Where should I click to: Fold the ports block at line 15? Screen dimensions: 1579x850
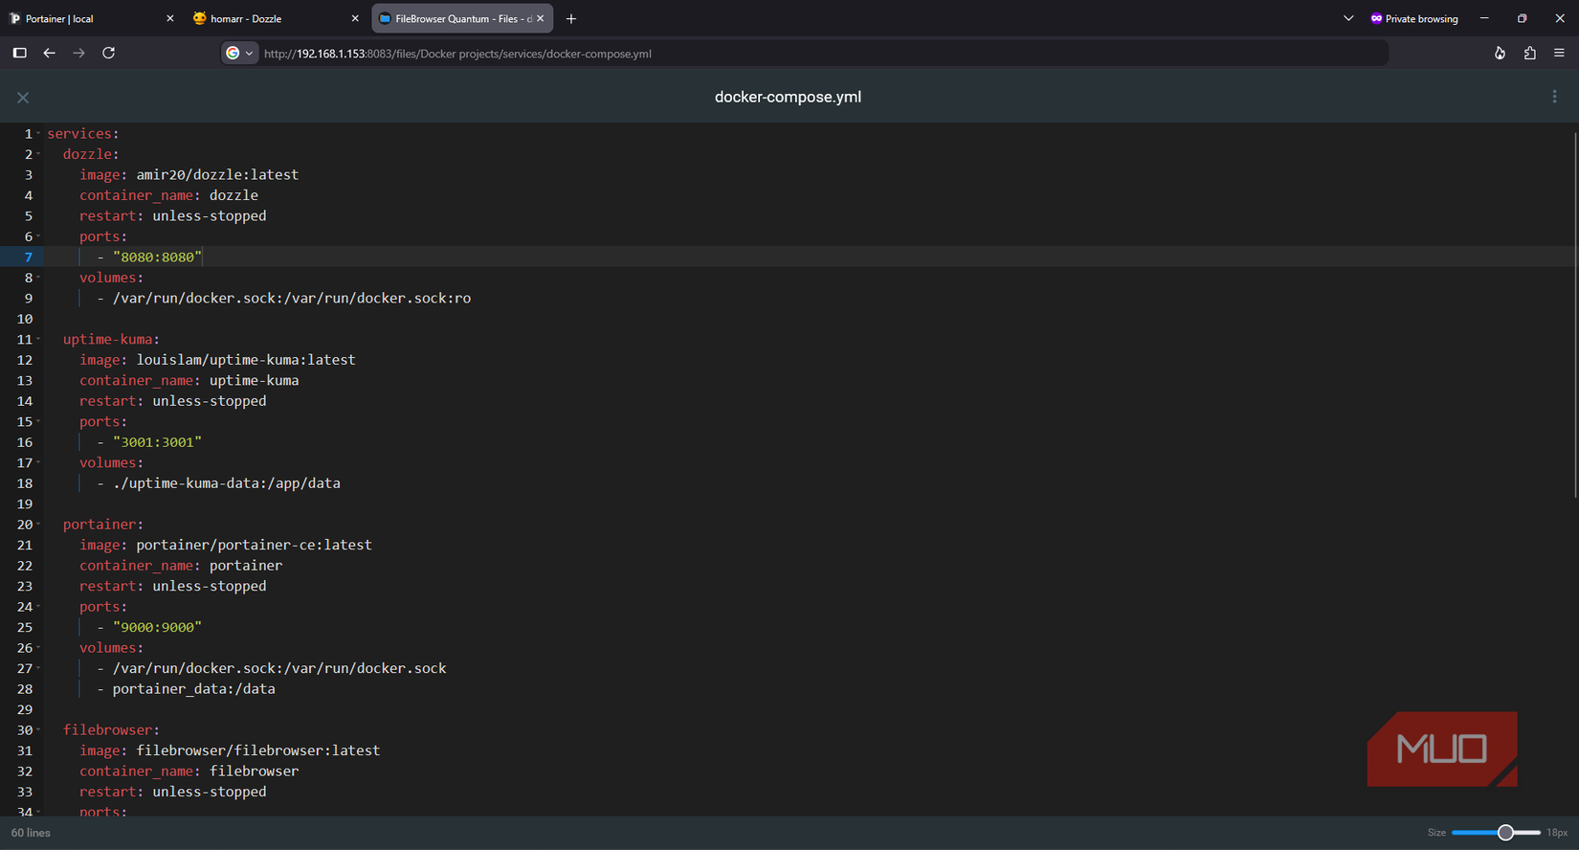tap(38, 421)
